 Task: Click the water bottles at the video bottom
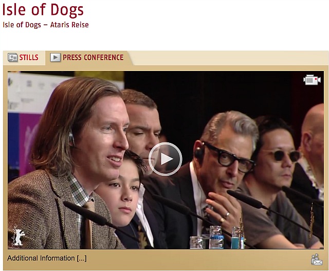tap(217, 237)
